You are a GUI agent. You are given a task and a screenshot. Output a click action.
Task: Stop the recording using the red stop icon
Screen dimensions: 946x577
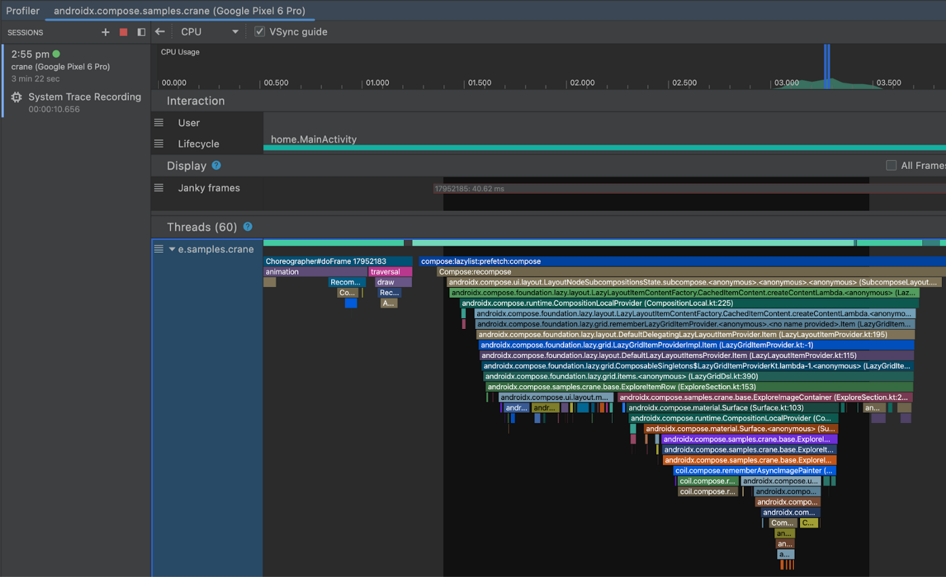pos(123,32)
